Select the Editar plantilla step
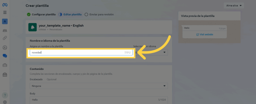The width and height of the screenshot is (256, 104). (70, 14)
